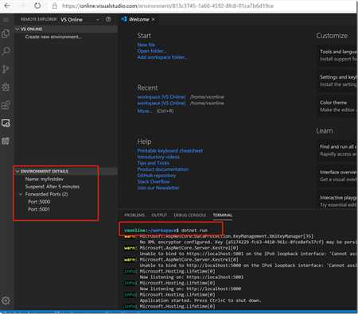Screen dimensions: 358x314
Task: Switch to the Output panel tab
Action: click(x=159, y=215)
